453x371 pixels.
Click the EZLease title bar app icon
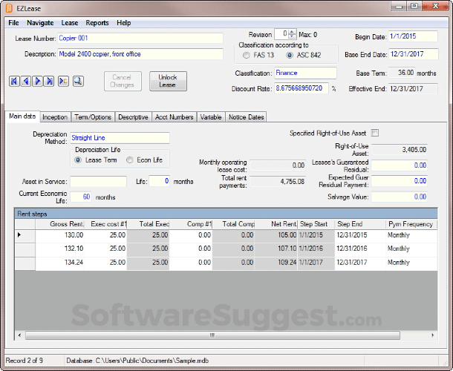9,8
